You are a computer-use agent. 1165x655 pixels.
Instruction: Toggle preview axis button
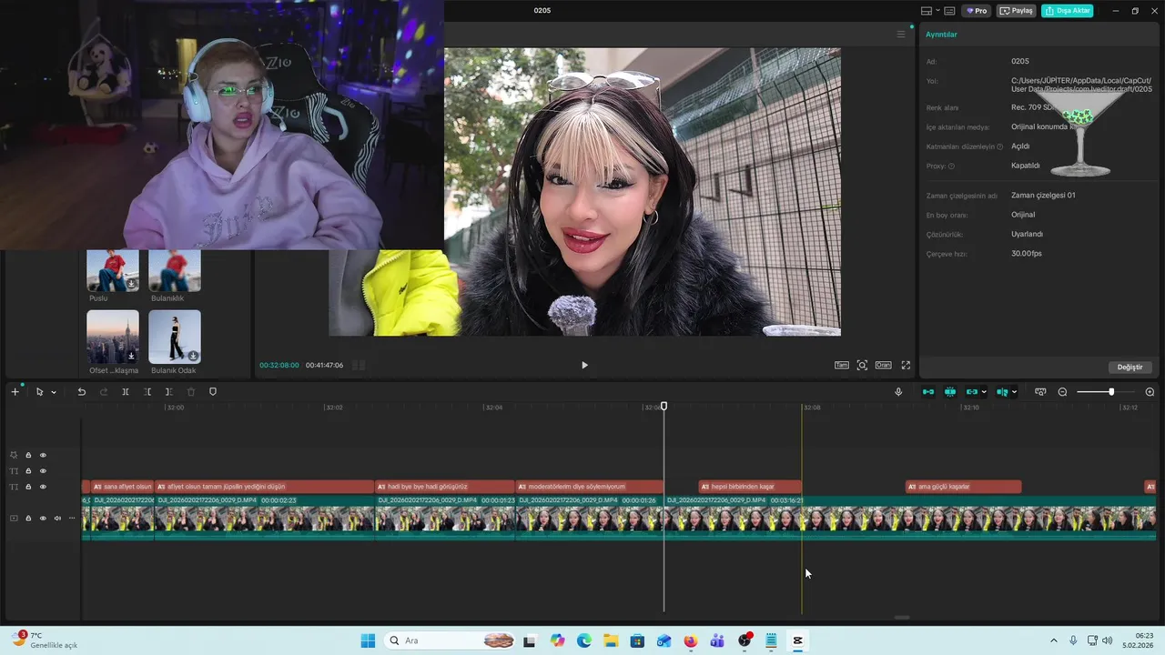point(1002,392)
